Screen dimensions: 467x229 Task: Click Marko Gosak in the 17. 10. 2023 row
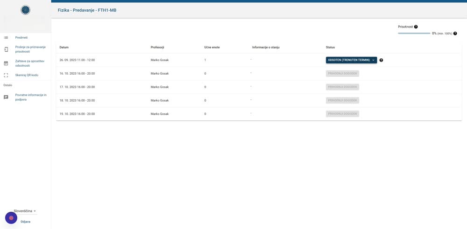[x=160, y=87]
